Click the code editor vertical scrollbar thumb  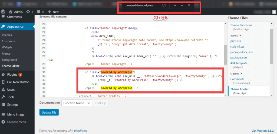tap(225, 55)
